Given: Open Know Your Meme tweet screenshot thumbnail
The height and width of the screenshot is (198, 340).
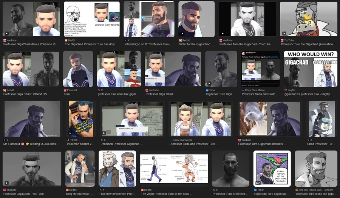Looking at the screenshot, I should click(x=260, y=69).
